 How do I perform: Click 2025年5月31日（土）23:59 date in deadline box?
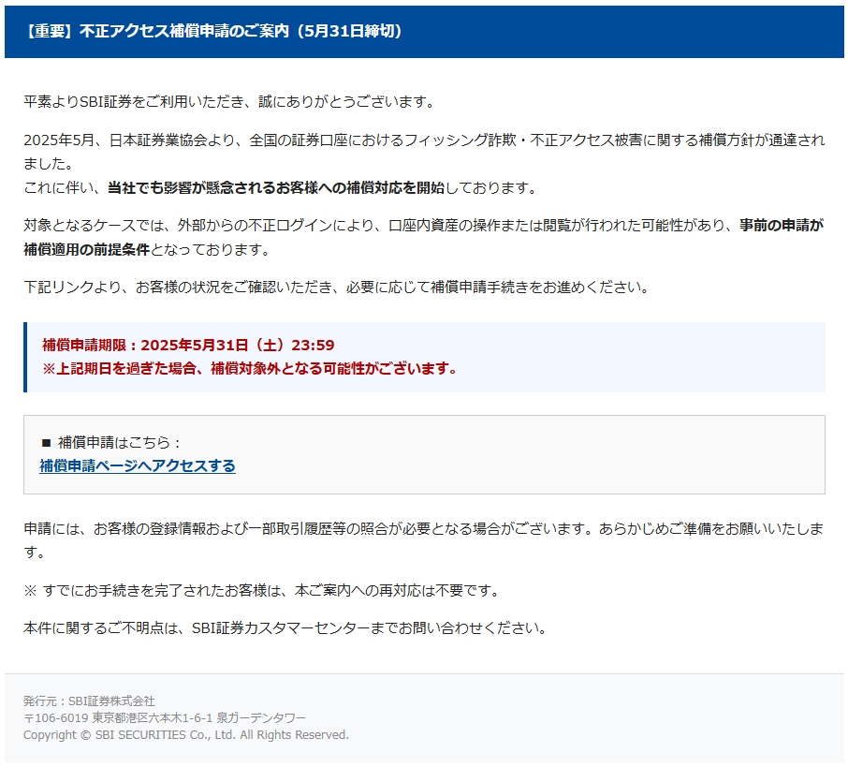point(237,345)
